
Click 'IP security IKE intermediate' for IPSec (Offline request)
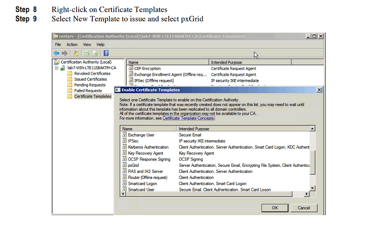(x=235, y=81)
